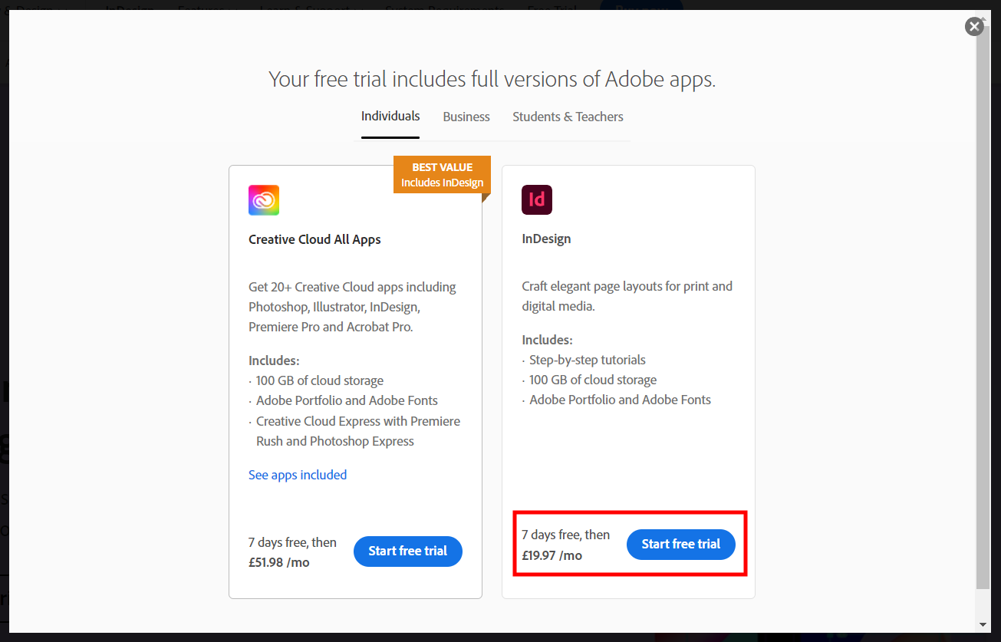
Task: Expand the Features dropdown menu
Action: click(x=203, y=6)
